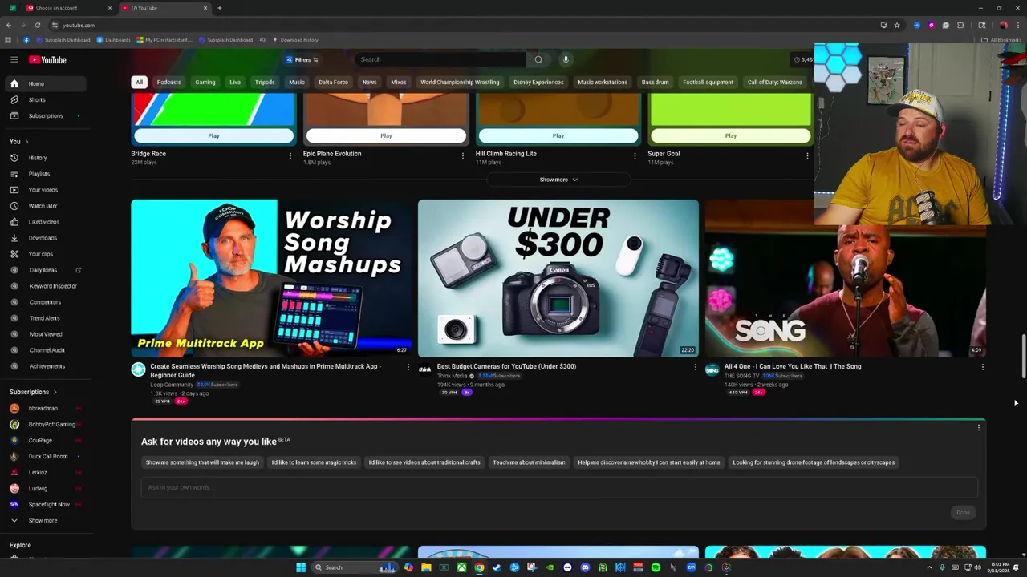Select the Delta Force filter chip
This screenshot has width=1027, height=577.
click(x=333, y=82)
